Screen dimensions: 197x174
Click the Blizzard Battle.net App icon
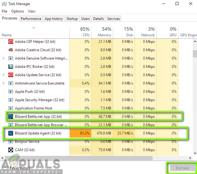point(11,117)
